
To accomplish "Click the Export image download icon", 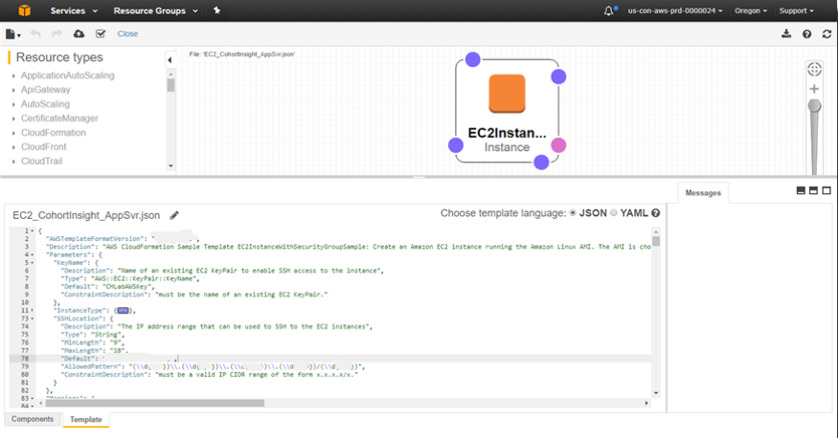I will pyautogui.click(x=786, y=33).
